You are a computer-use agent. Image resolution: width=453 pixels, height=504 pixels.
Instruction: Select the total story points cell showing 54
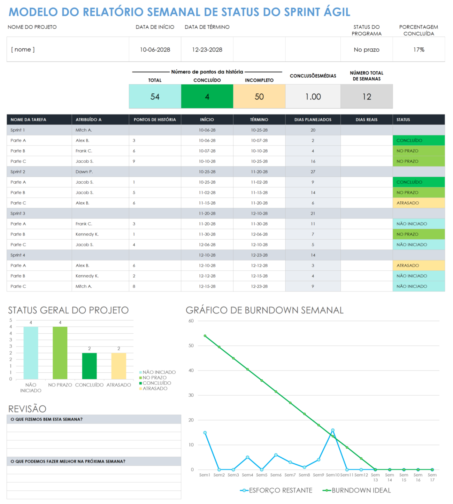155,96
